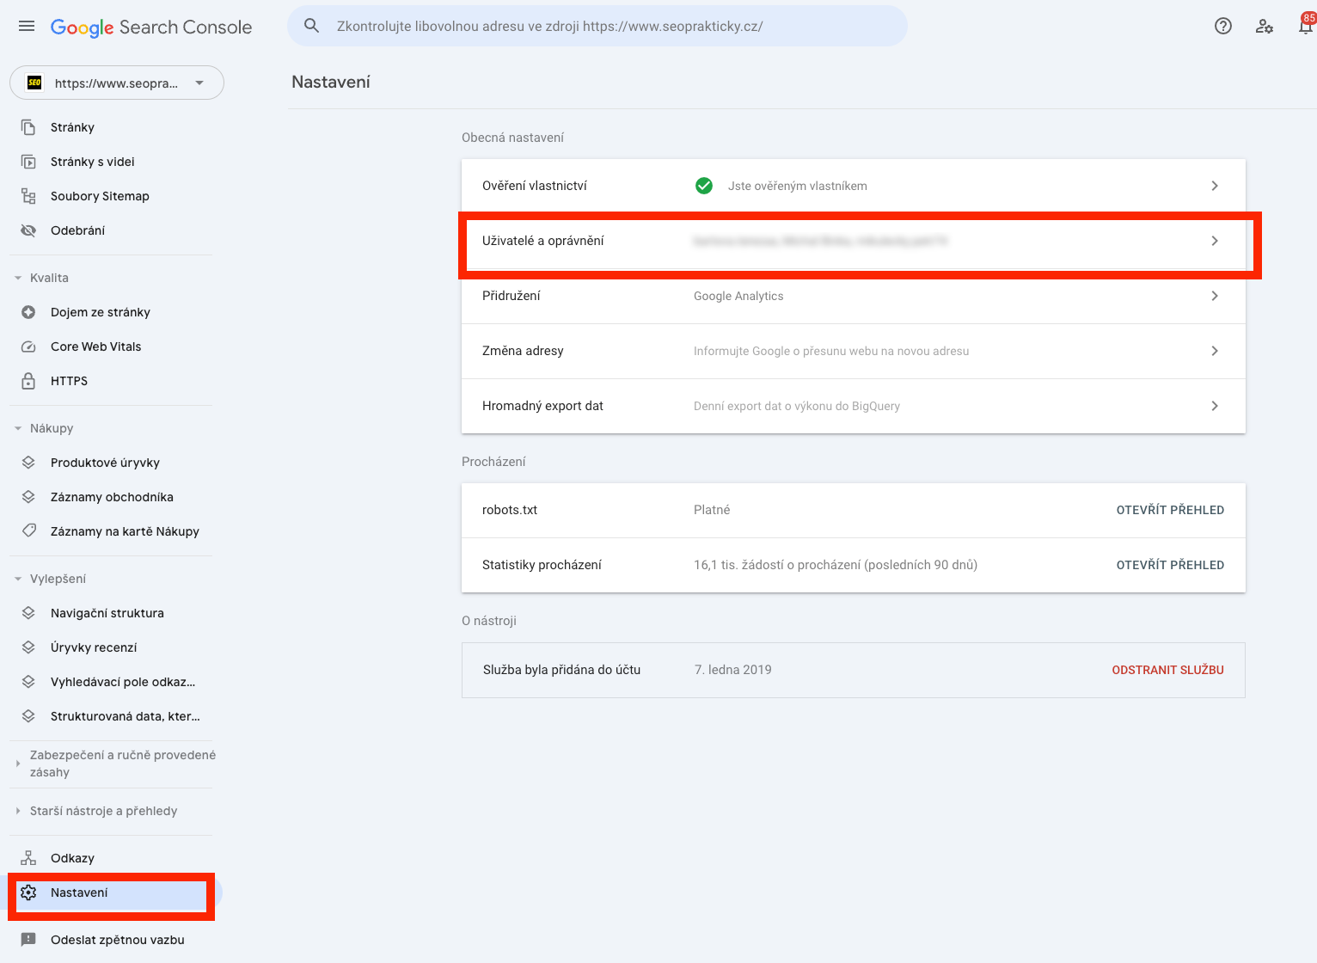The image size is (1317, 963).
Task: Open Ověření vlastnictví row
Action: coord(854,186)
